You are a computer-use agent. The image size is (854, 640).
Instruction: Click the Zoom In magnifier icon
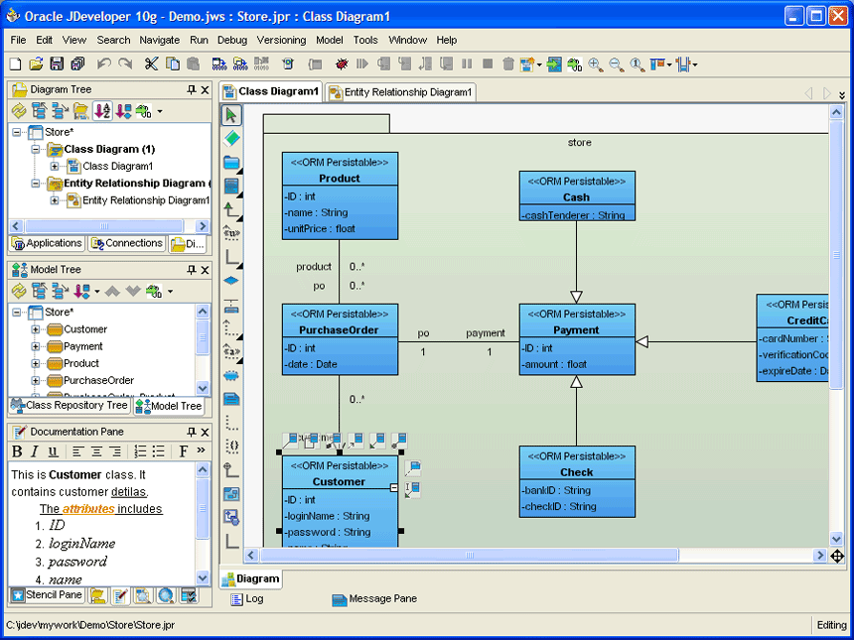click(x=595, y=64)
